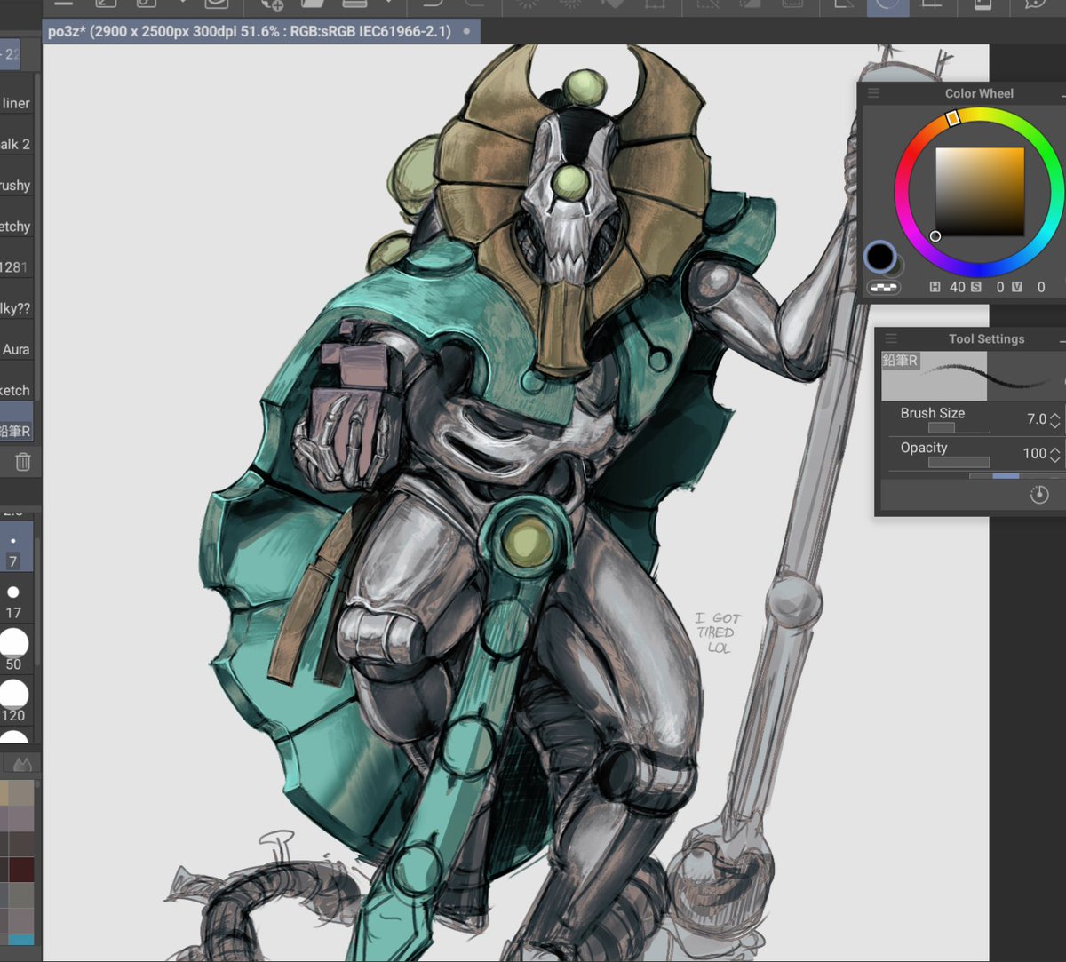Click the blue segment below Opacity
Image resolution: width=1066 pixels, height=962 pixels.
[1006, 476]
